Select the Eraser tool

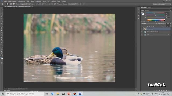pos(2,33)
